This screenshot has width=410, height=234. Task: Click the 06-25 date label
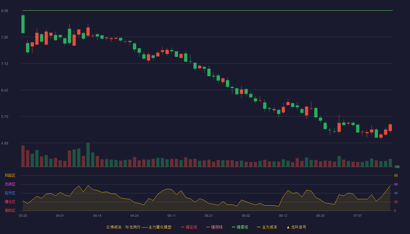320,216
